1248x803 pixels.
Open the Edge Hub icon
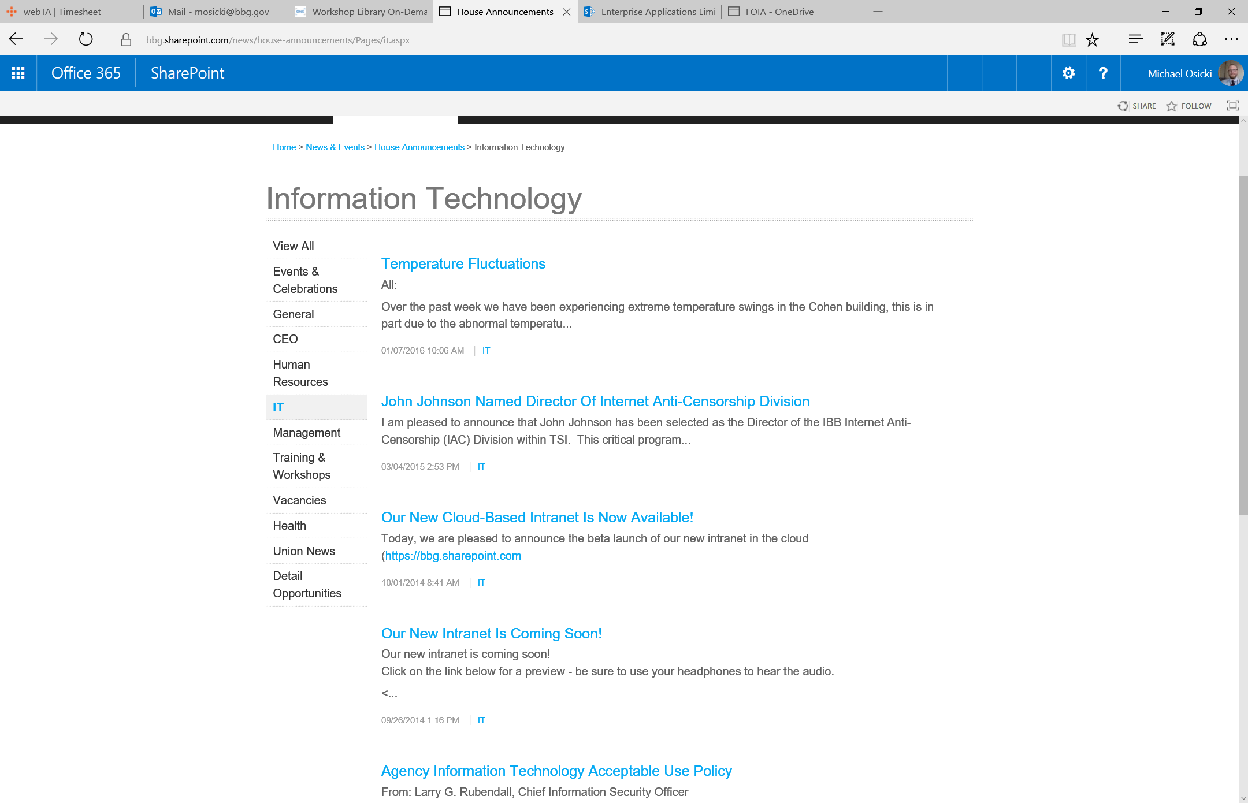[x=1135, y=39]
